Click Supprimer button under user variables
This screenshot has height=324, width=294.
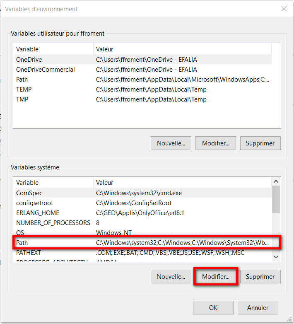(260, 143)
